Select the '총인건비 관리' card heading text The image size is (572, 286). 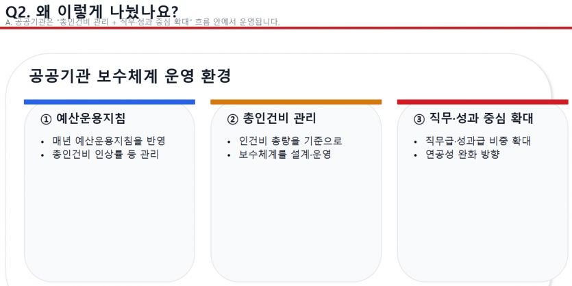point(279,118)
